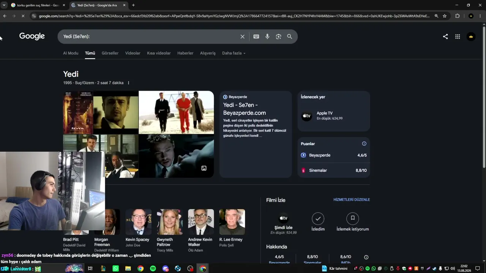Select the Tümü results tab

pos(90,53)
